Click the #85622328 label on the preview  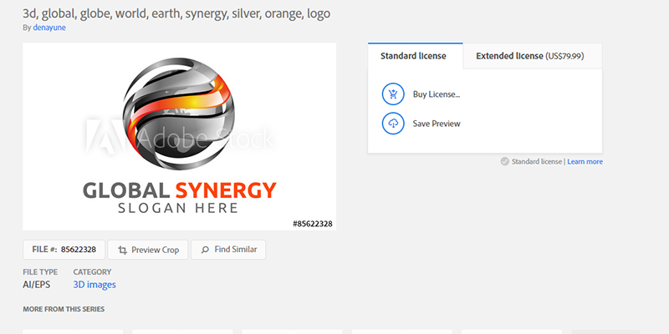(x=312, y=224)
